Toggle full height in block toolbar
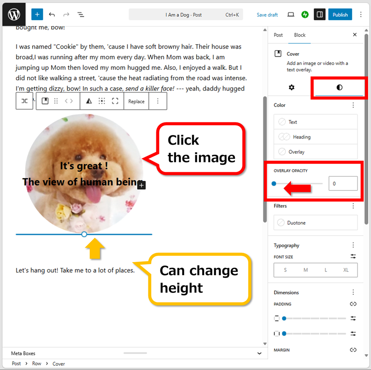Image resolution: width=371 pixels, height=370 pixels. (115, 101)
